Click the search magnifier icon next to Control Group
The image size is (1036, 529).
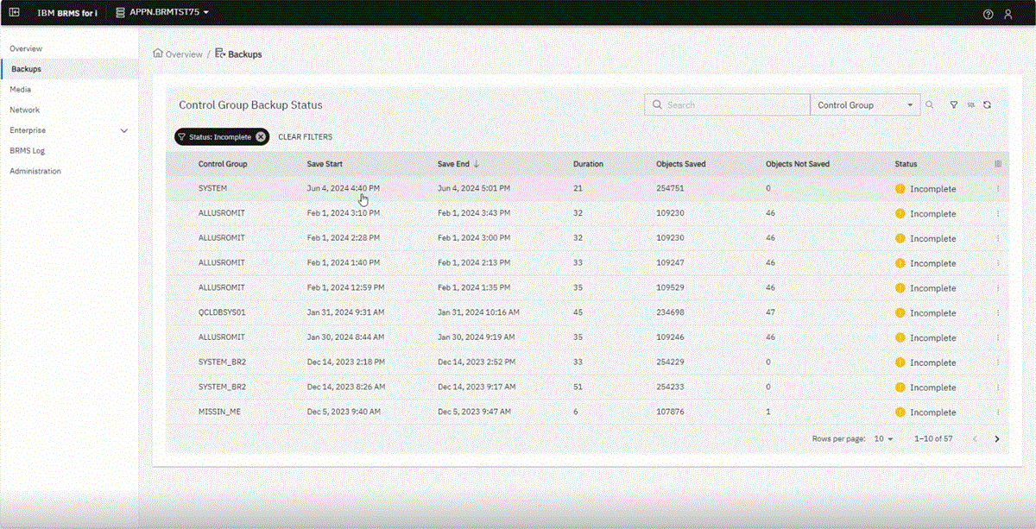coord(929,104)
